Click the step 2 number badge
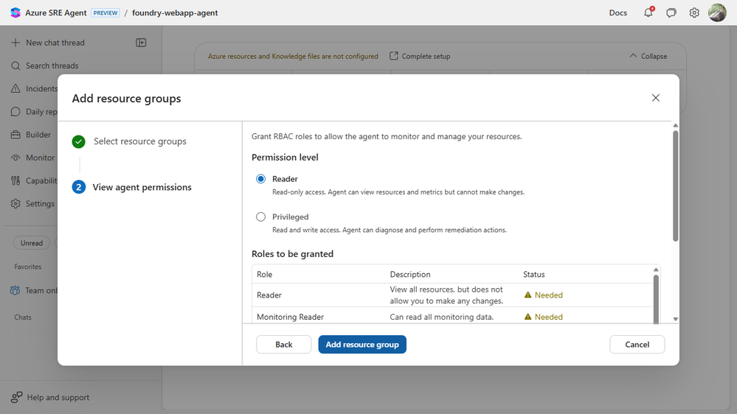The image size is (737, 414). [78, 187]
